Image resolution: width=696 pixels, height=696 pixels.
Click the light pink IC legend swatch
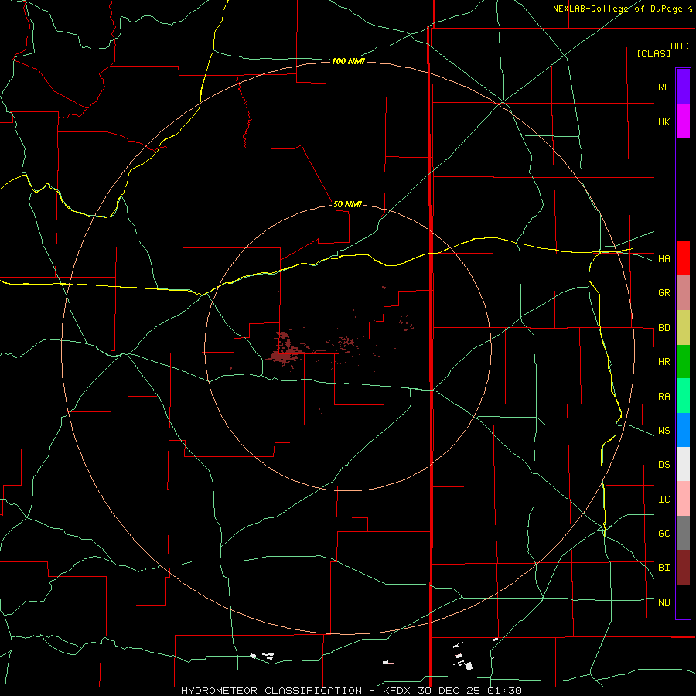(683, 499)
